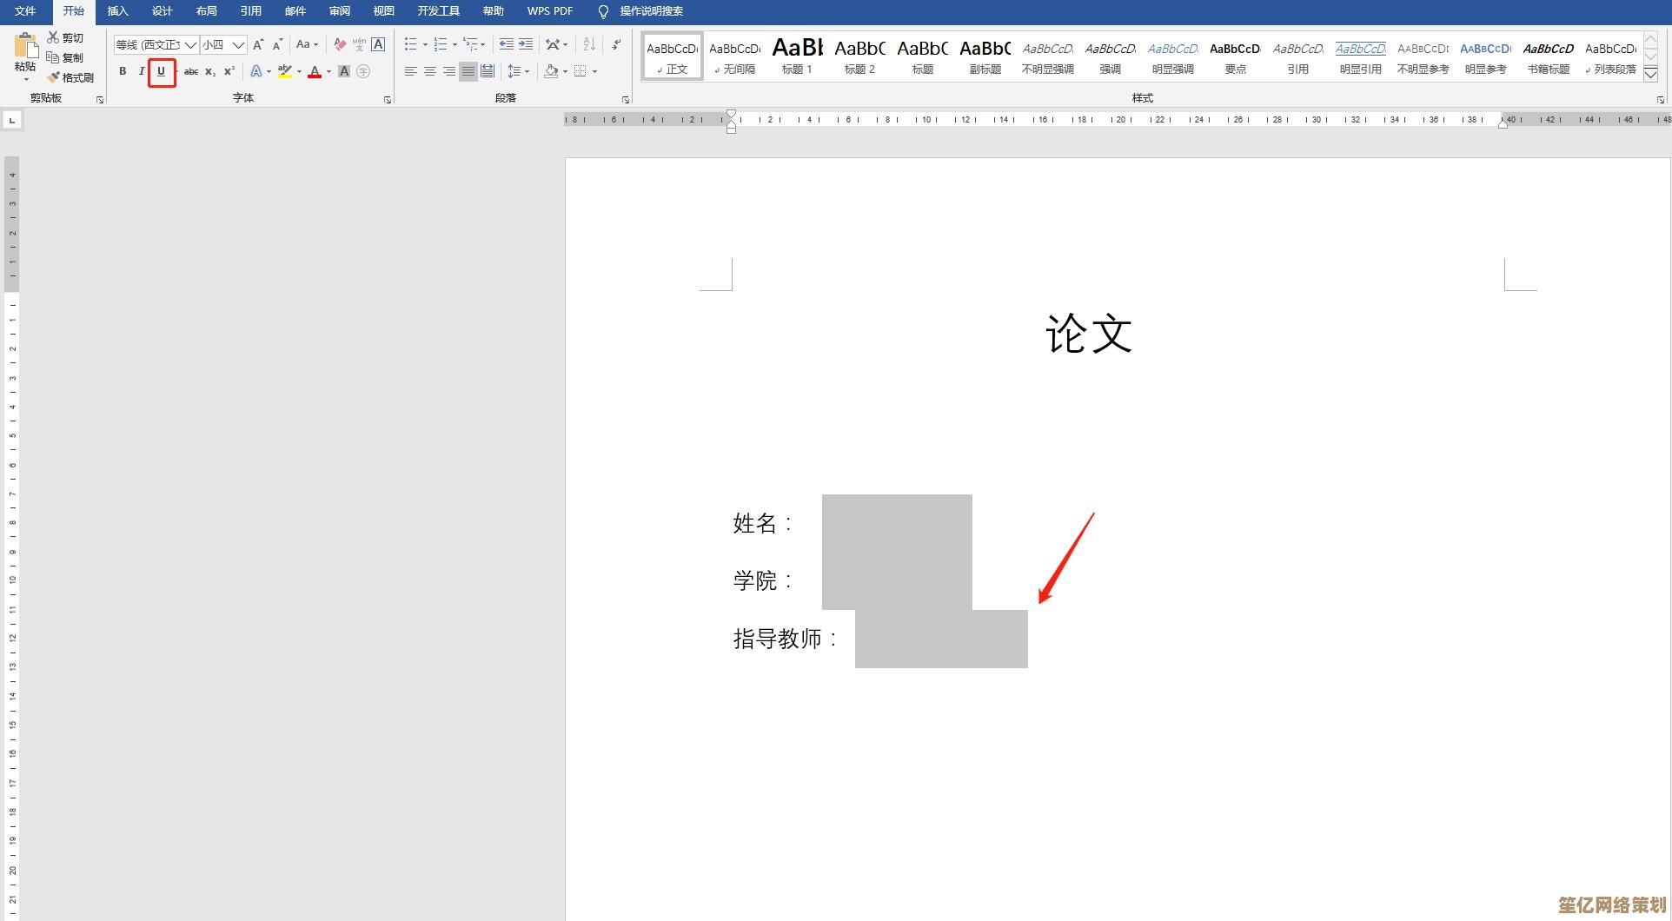Apply the red font color swatch
This screenshot has width=1672, height=921.
(x=315, y=71)
